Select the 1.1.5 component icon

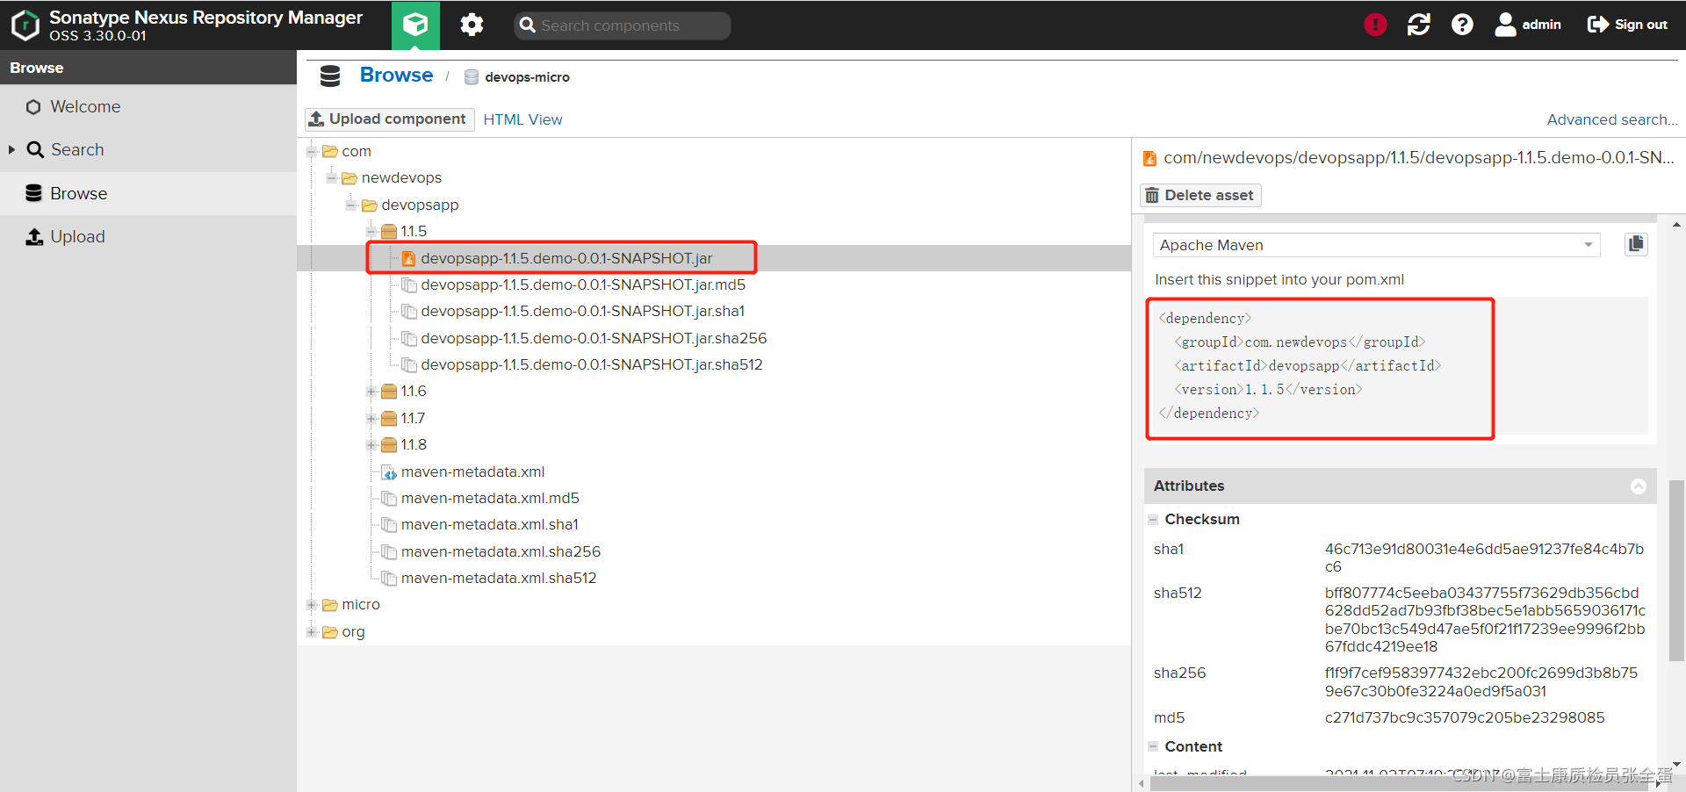tap(389, 231)
